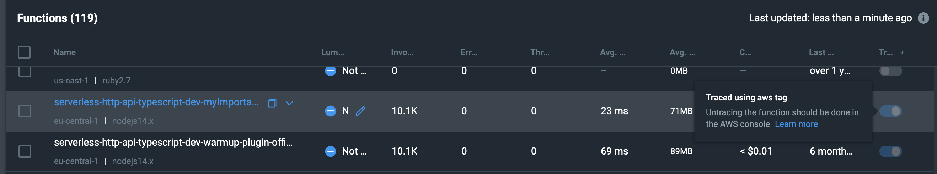The image size is (937, 174).
Task: Disable tracing for warmup-plugin function
Action: click(890, 151)
